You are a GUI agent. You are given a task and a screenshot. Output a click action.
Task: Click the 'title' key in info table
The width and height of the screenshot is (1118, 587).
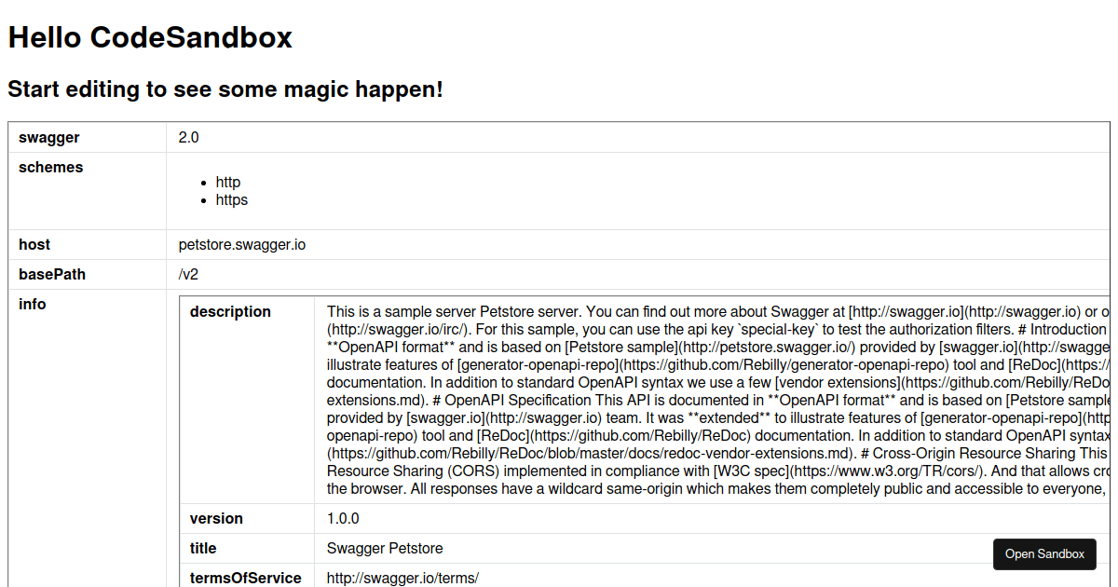coord(247,549)
